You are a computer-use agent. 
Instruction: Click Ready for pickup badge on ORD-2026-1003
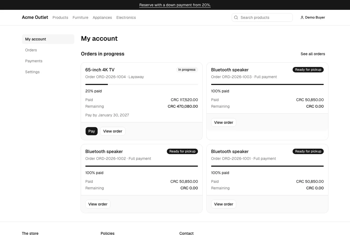pos(308,70)
